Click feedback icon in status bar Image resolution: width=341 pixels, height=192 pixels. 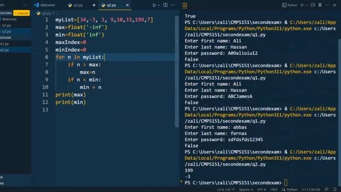point(327,190)
